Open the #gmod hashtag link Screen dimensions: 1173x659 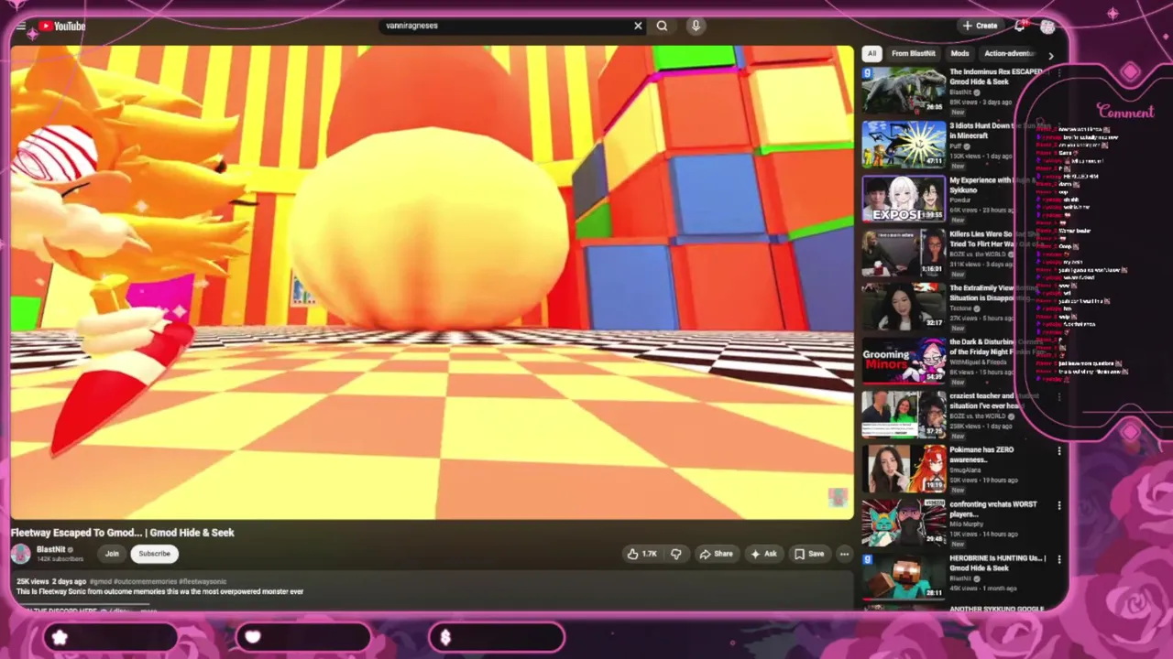(101, 581)
